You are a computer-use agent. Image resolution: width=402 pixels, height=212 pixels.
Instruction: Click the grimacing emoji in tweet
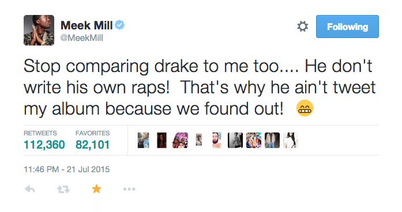305,108
